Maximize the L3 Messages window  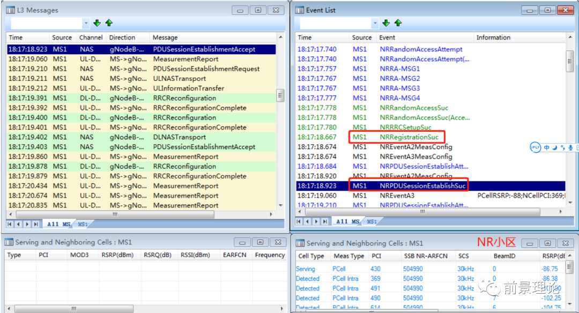pyautogui.click(x=258, y=10)
